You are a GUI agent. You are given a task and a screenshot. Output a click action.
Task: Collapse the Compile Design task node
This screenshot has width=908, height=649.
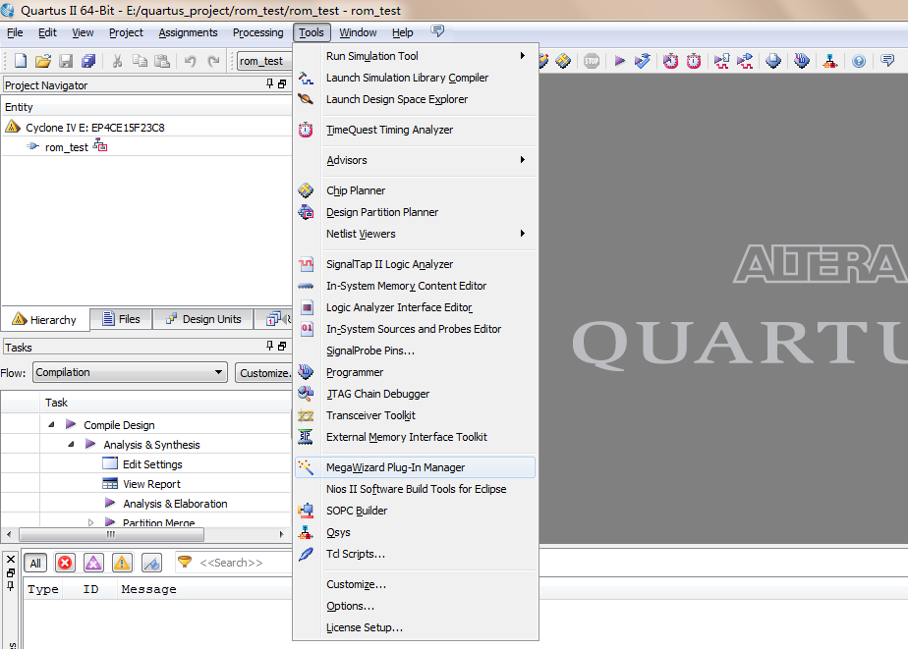click(x=51, y=424)
